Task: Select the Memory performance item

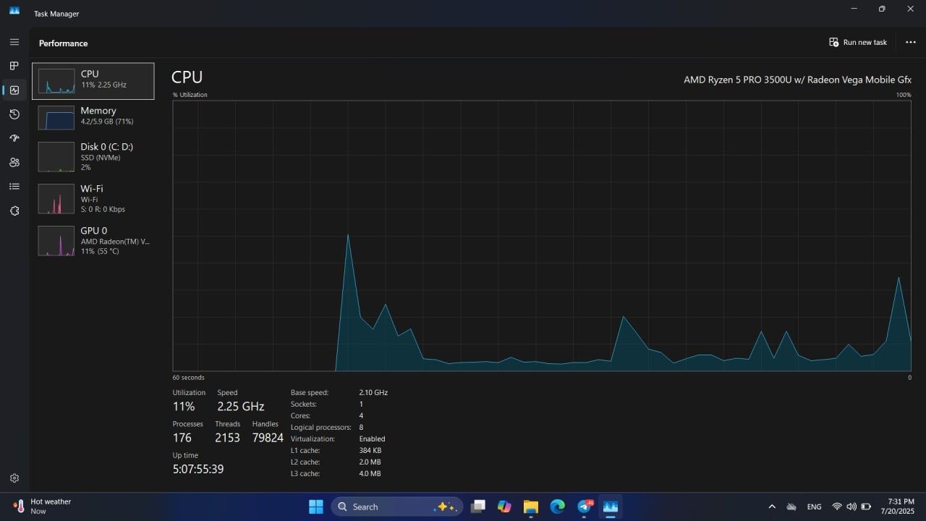Action: pos(93,117)
